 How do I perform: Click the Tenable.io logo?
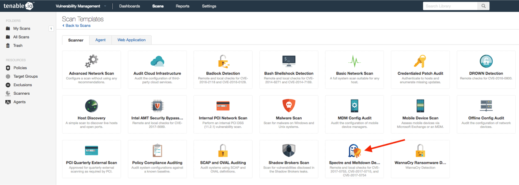point(19,6)
